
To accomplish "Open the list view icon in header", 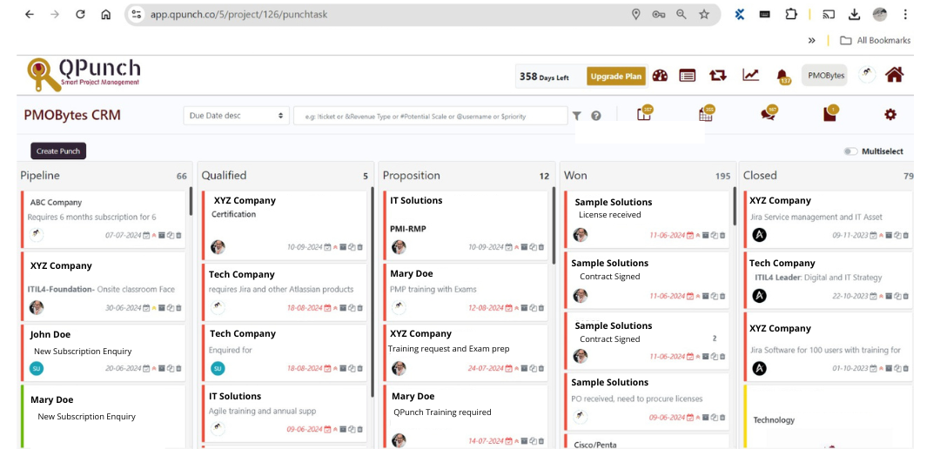I will (x=687, y=75).
